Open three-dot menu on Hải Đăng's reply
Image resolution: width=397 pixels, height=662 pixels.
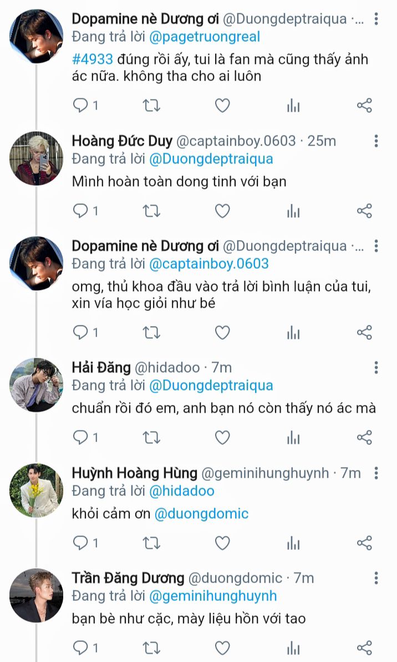click(376, 367)
